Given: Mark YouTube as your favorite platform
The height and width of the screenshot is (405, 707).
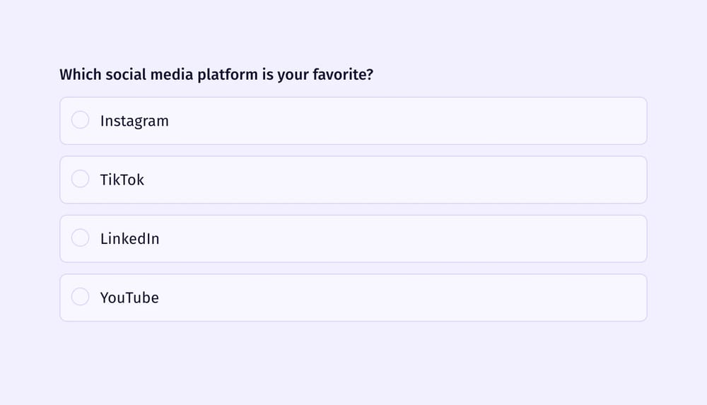Looking at the screenshot, I should pyautogui.click(x=81, y=298).
